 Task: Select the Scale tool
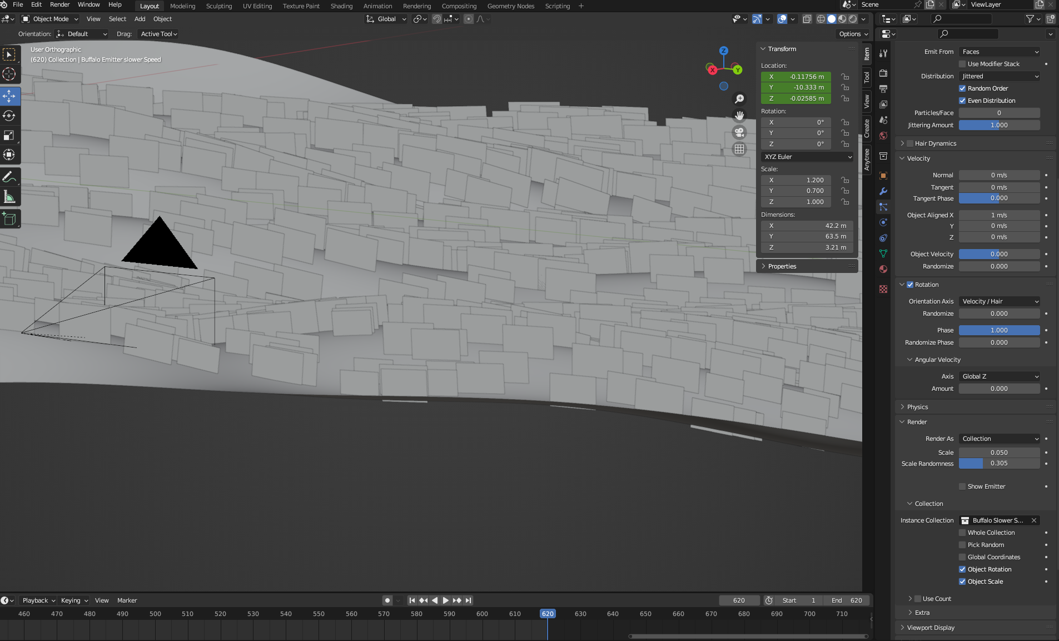point(9,135)
